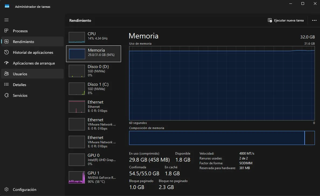Go to the Procesos page
This screenshot has height=196, width=320.
[32, 31]
